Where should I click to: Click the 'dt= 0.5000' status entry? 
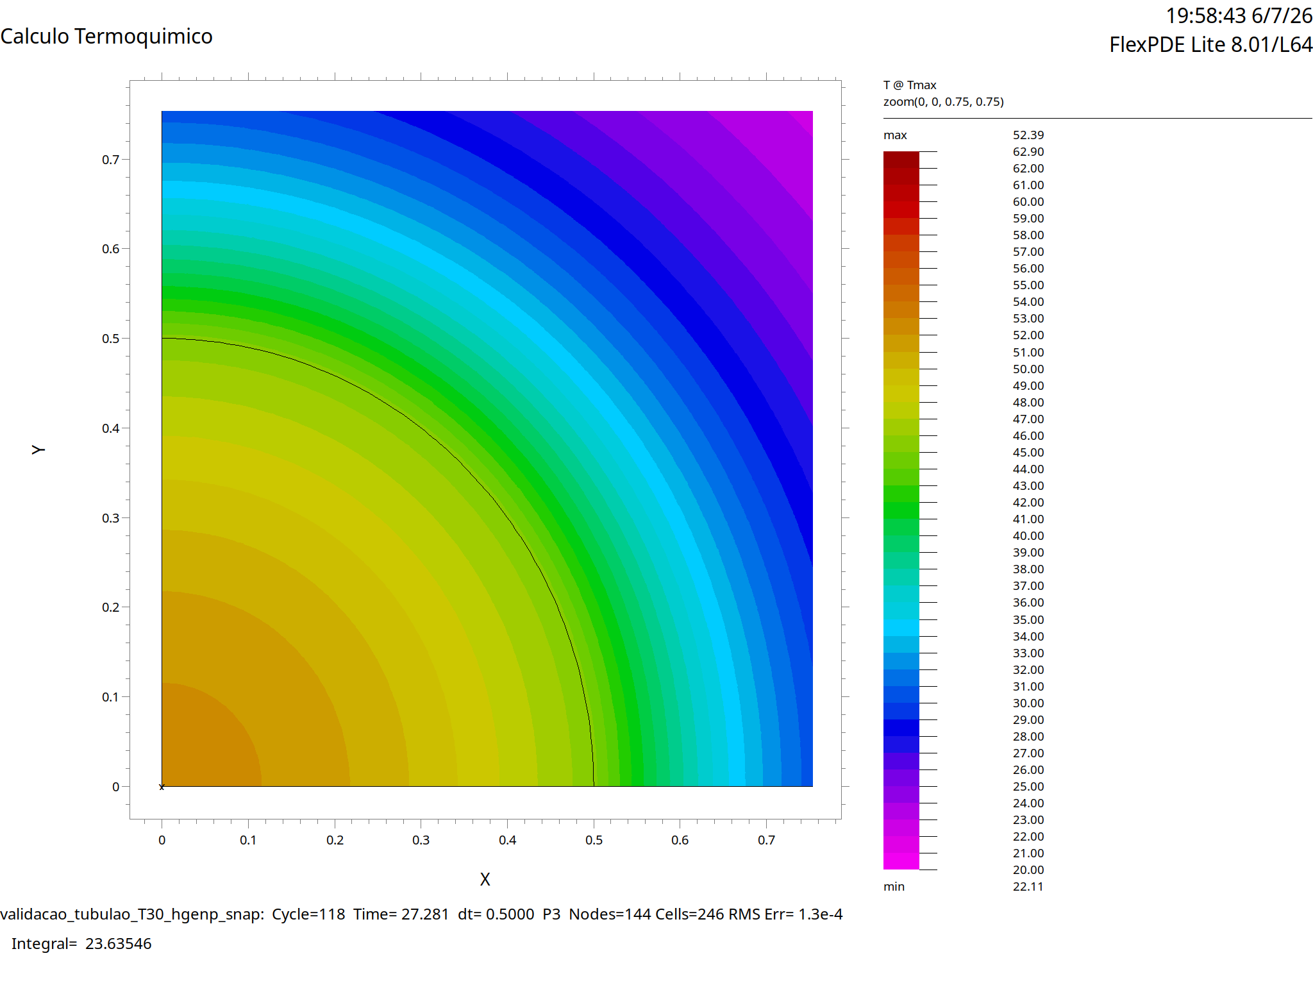click(496, 914)
